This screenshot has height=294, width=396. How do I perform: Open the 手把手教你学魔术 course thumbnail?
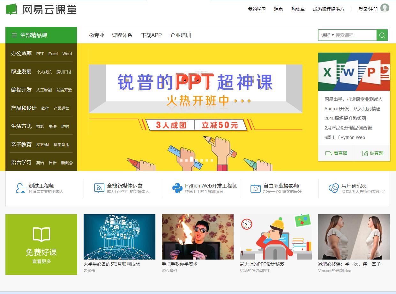198,237
